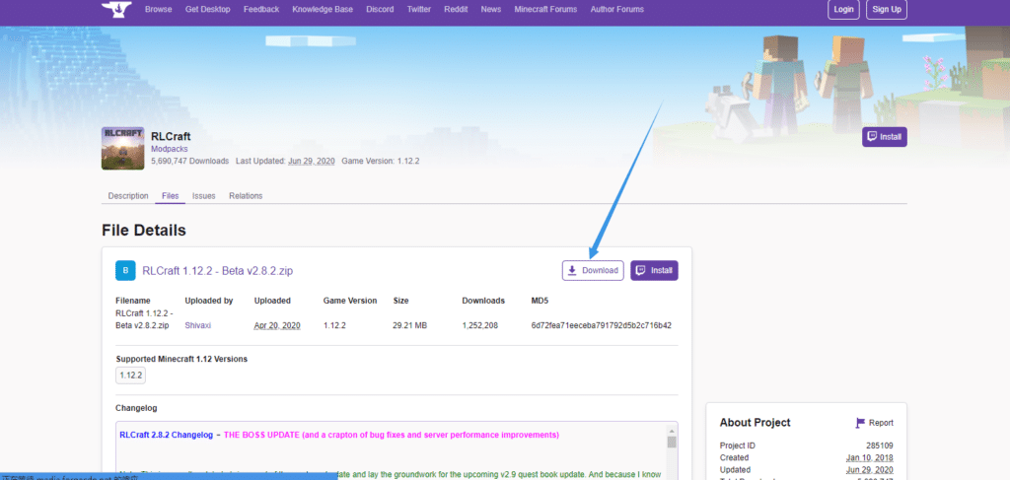Click the Login button

pos(843,10)
